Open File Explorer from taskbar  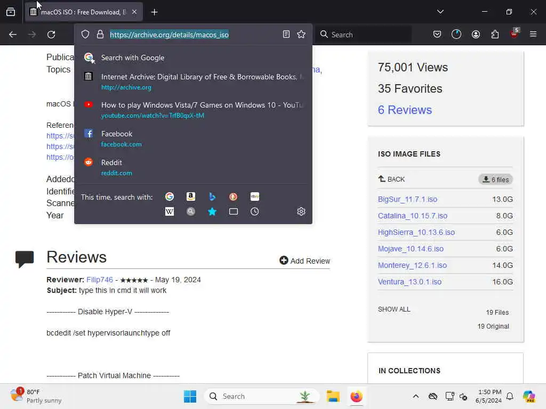[x=333, y=396]
